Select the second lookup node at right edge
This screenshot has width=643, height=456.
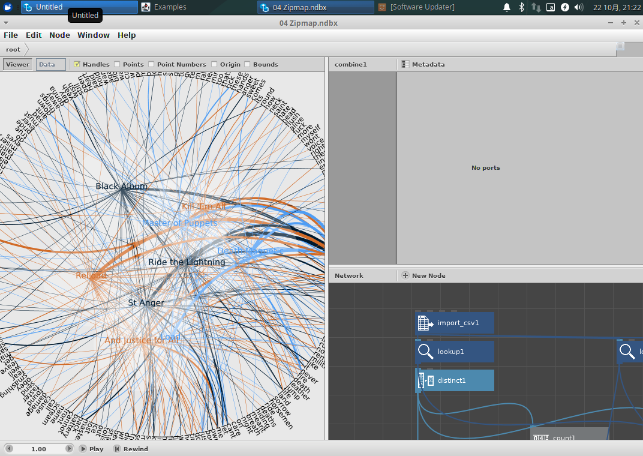click(630, 352)
